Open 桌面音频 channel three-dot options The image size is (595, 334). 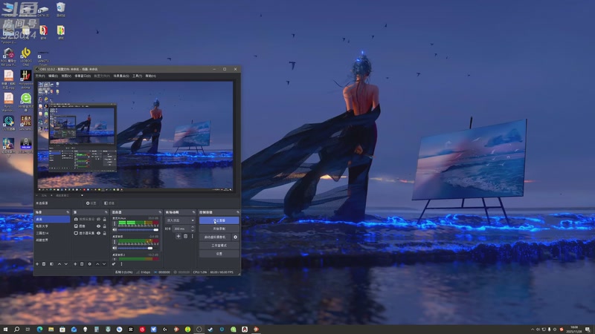click(x=115, y=242)
